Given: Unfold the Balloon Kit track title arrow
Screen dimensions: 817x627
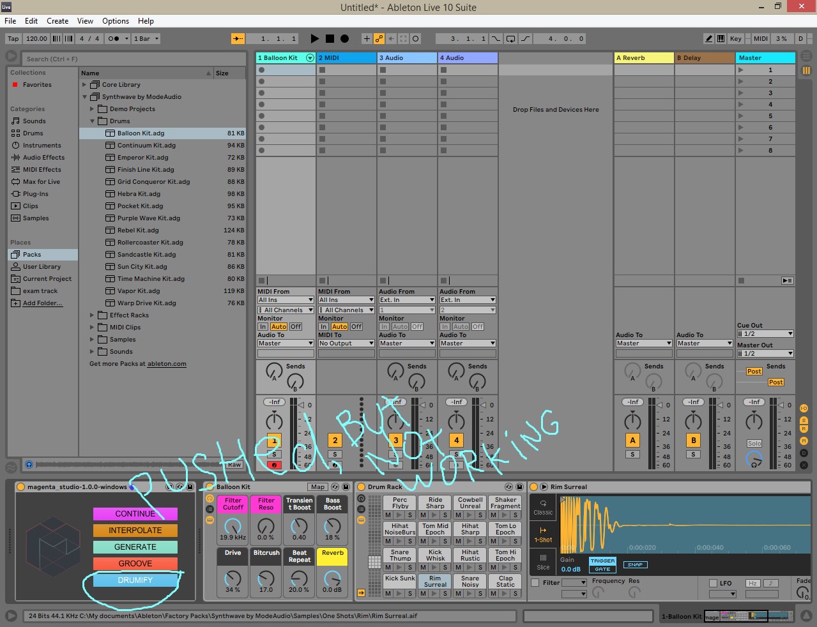Looking at the screenshot, I should (x=310, y=57).
